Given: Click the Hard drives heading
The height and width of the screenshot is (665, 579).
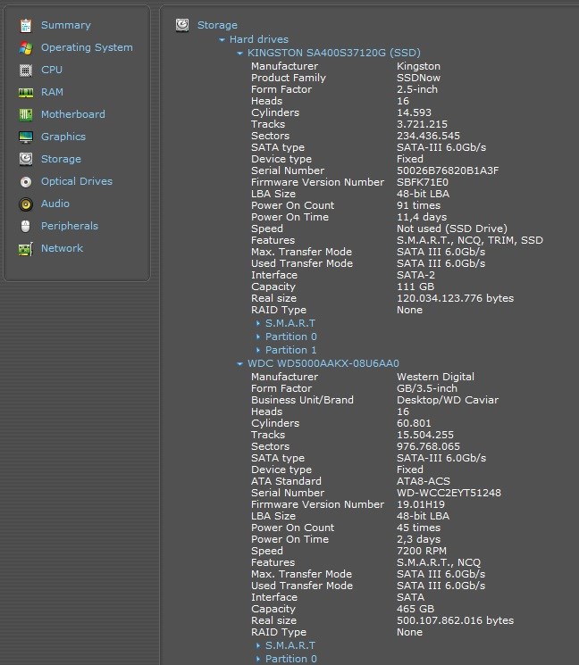Looking at the screenshot, I should [259, 39].
